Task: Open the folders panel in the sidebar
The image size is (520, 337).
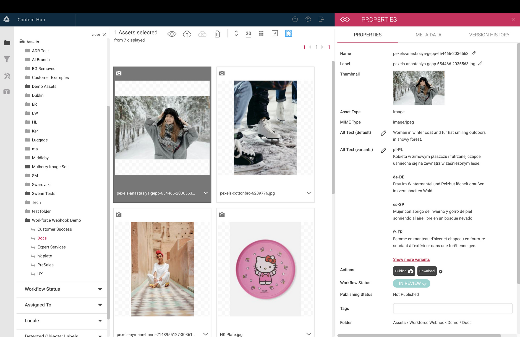Action: click(7, 43)
